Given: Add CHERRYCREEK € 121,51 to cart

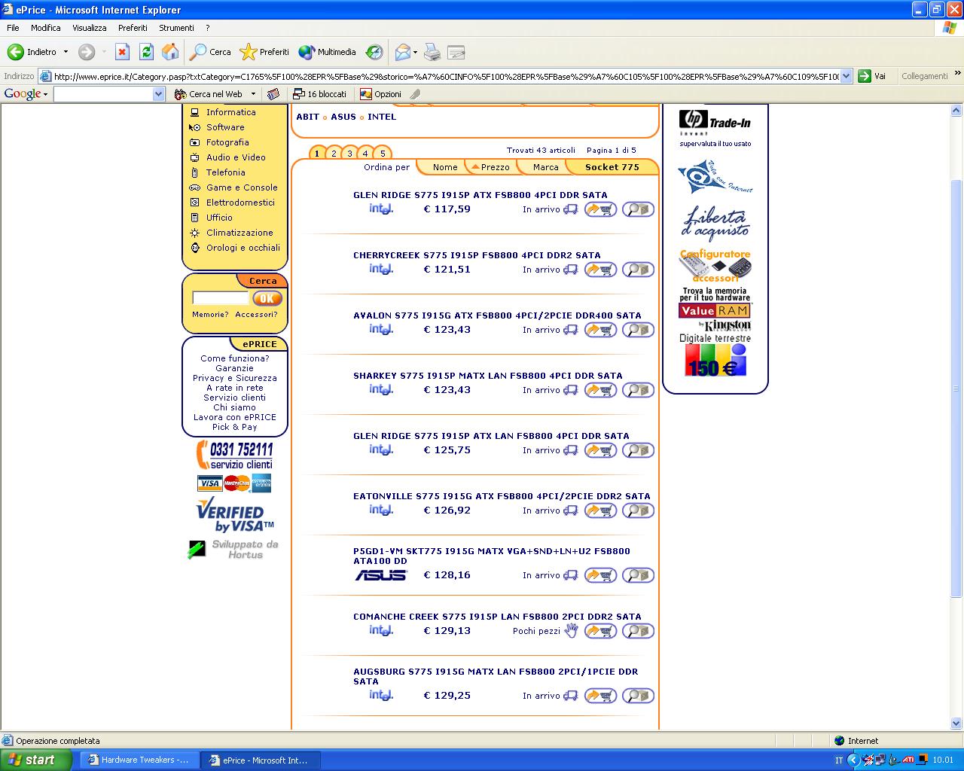Looking at the screenshot, I should pos(600,270).
